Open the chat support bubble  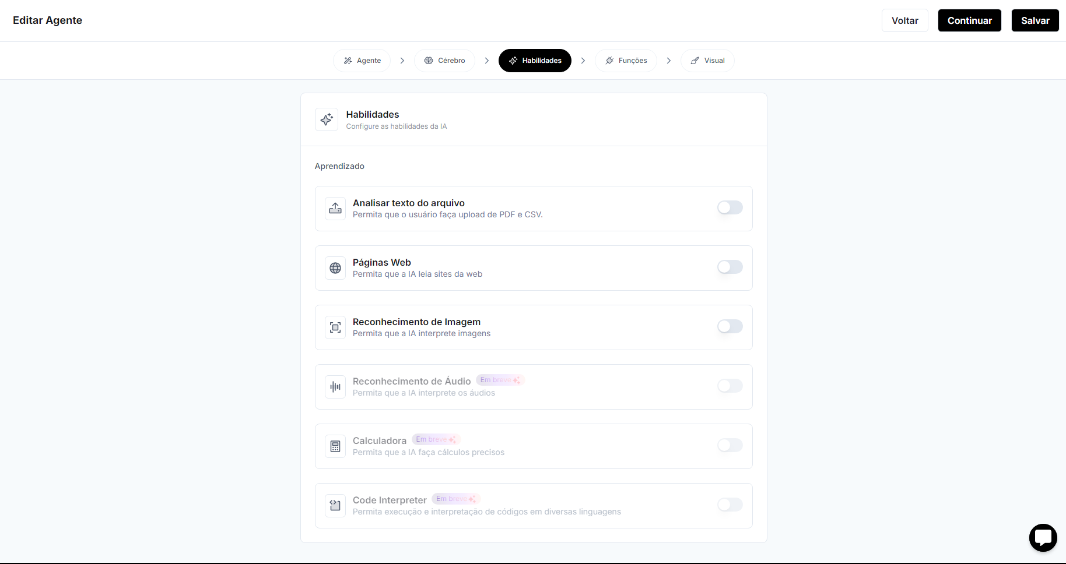coord(1043,538)
